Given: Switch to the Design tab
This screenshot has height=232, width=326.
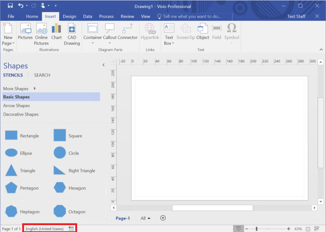Looking at the screenshot, I should pyautogui.click(x=69, y=16).
